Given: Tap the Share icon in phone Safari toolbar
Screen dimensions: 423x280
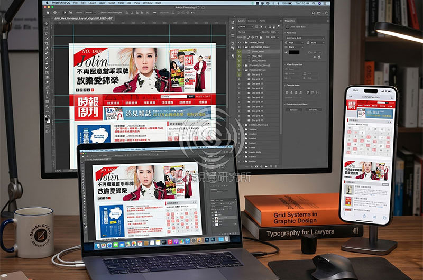Looking at the screenshot, I should (364, 216).
